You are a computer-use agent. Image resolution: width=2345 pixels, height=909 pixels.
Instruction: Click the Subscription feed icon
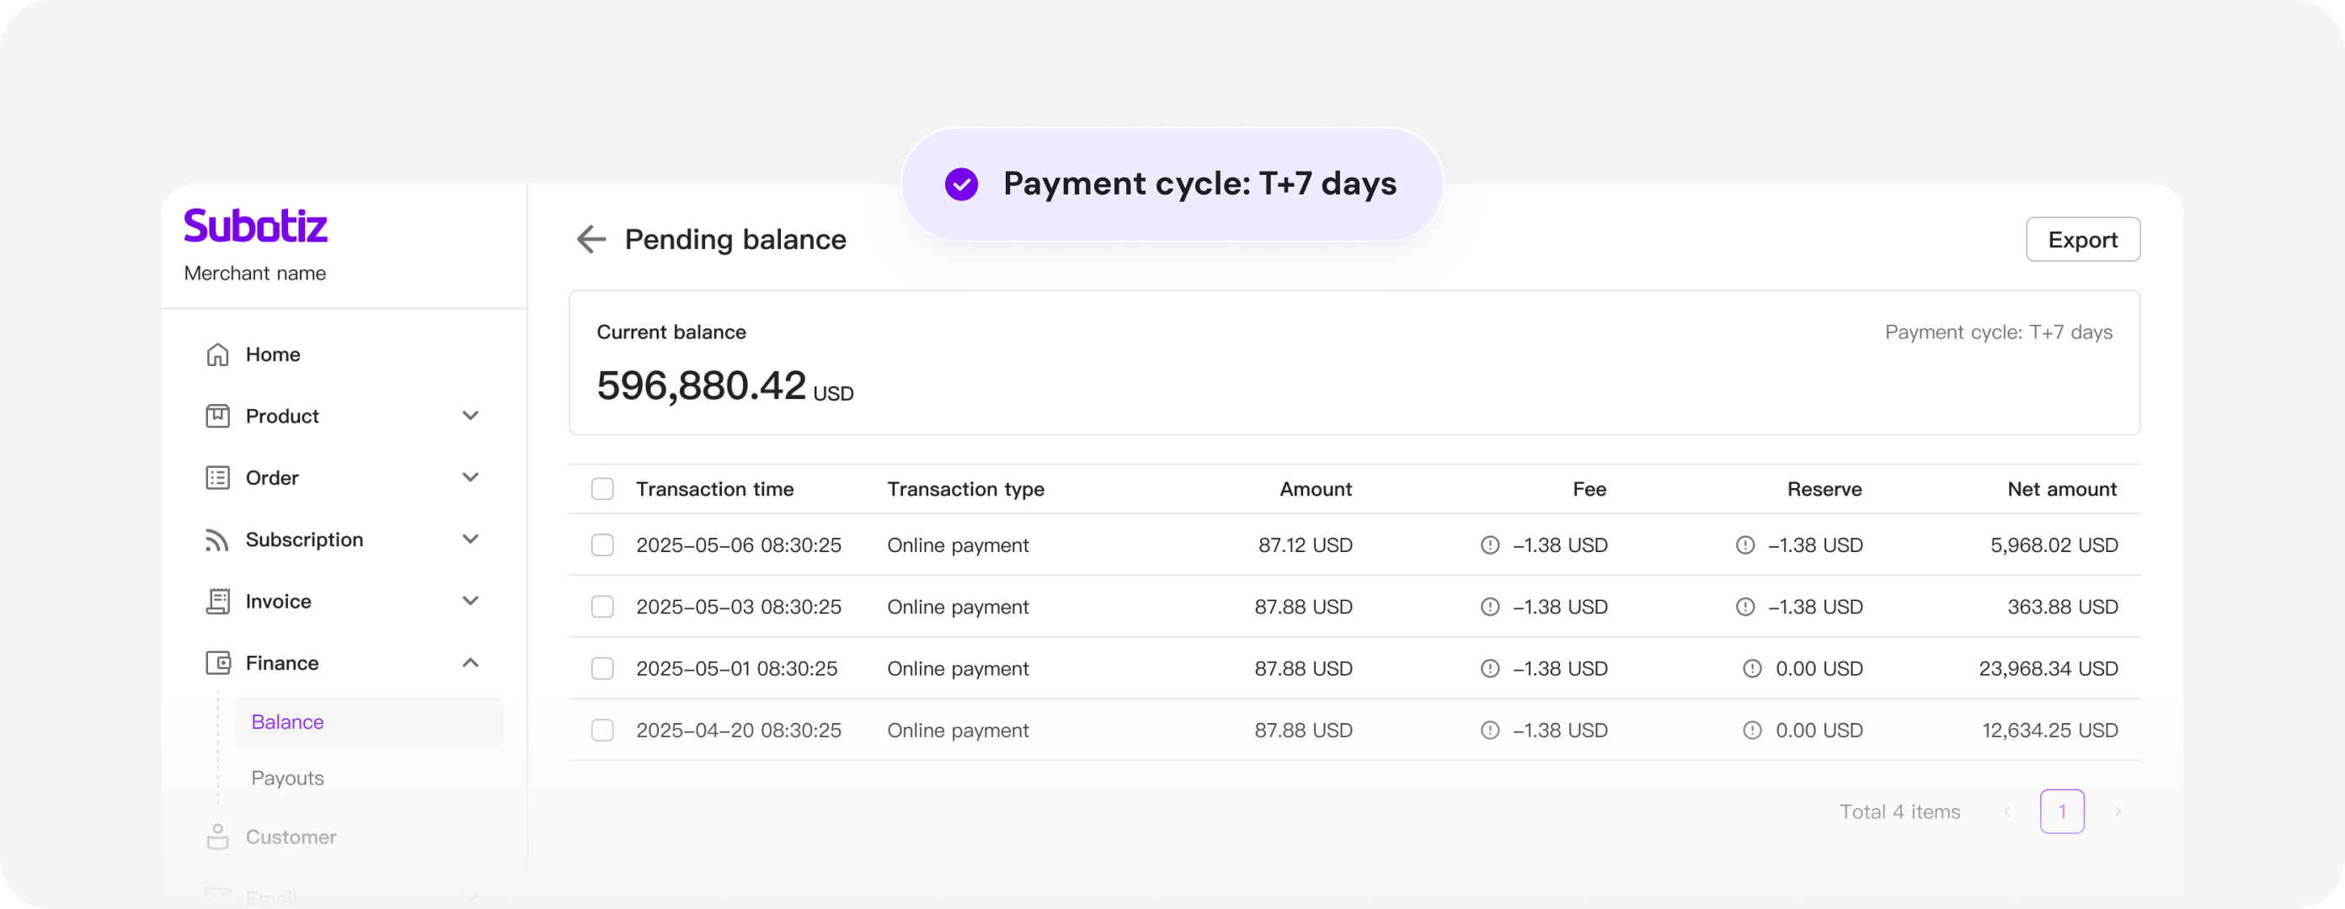217,539
